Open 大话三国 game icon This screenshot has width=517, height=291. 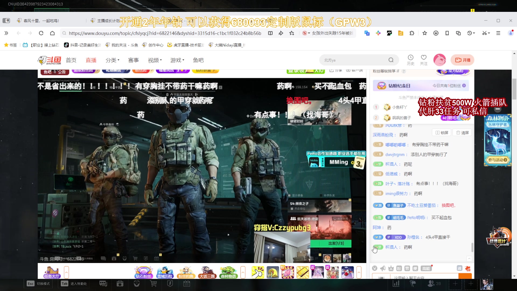pyautogui.click(x=207, y=272)
